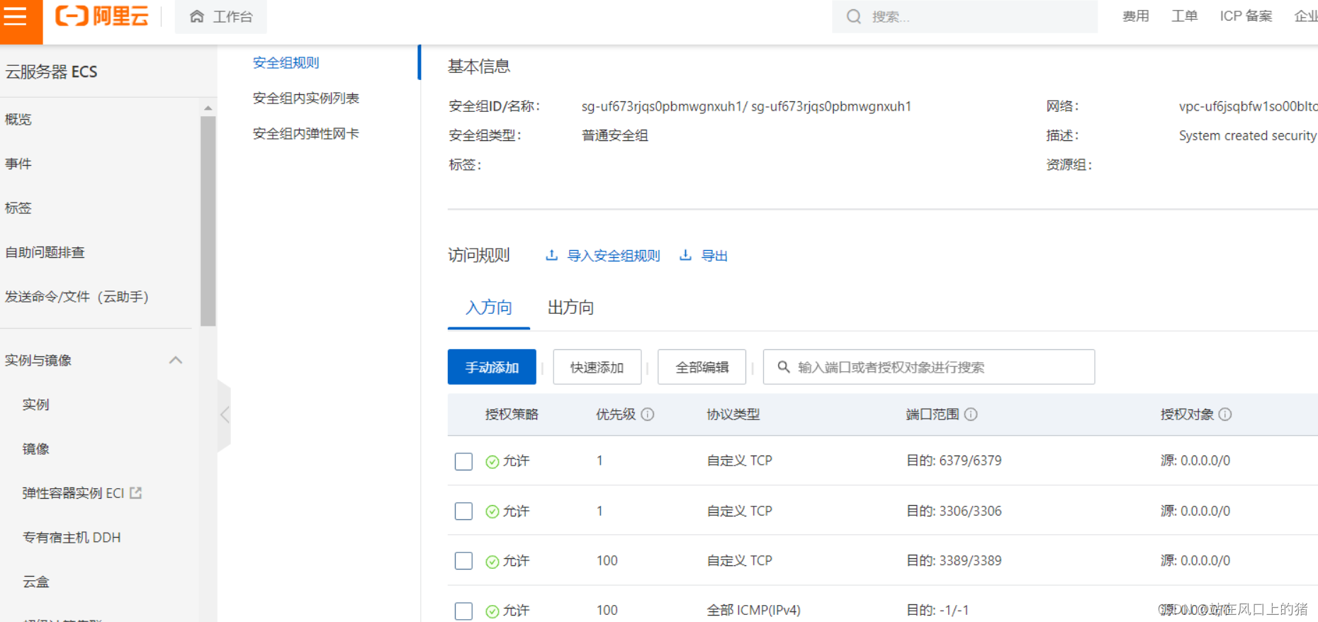The height and width of the screenshot is (622, 1318).
Task: Click the top search input field
Action: pos(965,16)
